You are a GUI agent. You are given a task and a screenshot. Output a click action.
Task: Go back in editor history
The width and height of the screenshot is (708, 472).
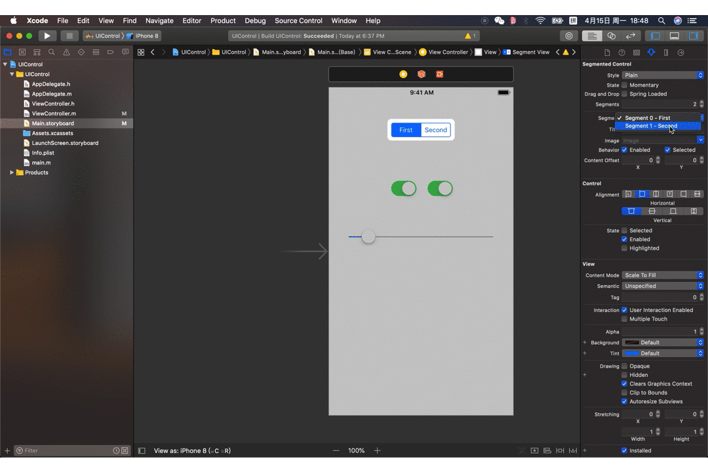click(153, 52)
